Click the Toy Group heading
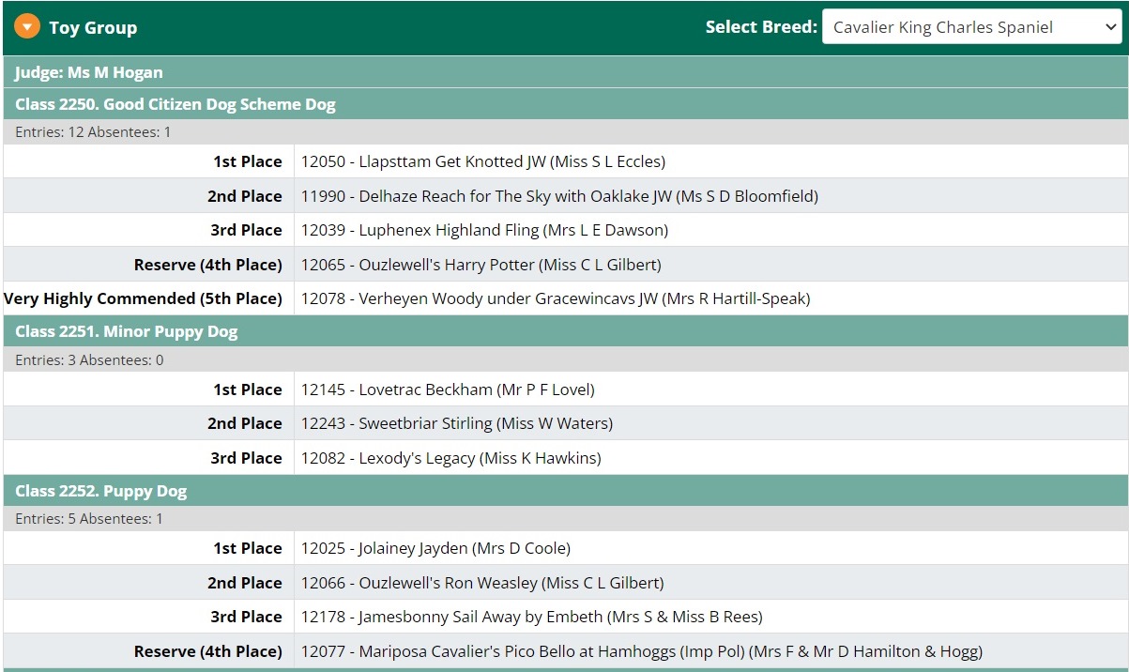The image size is (1129, 672). (x=93, y=28)
